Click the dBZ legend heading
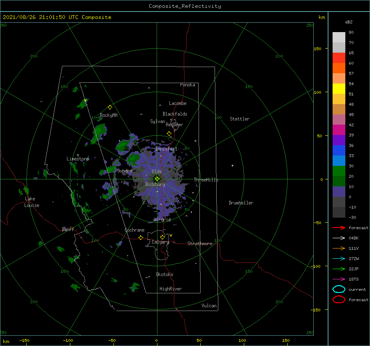The height and width of the screenshot is (346, 370). tap(349, 22)
